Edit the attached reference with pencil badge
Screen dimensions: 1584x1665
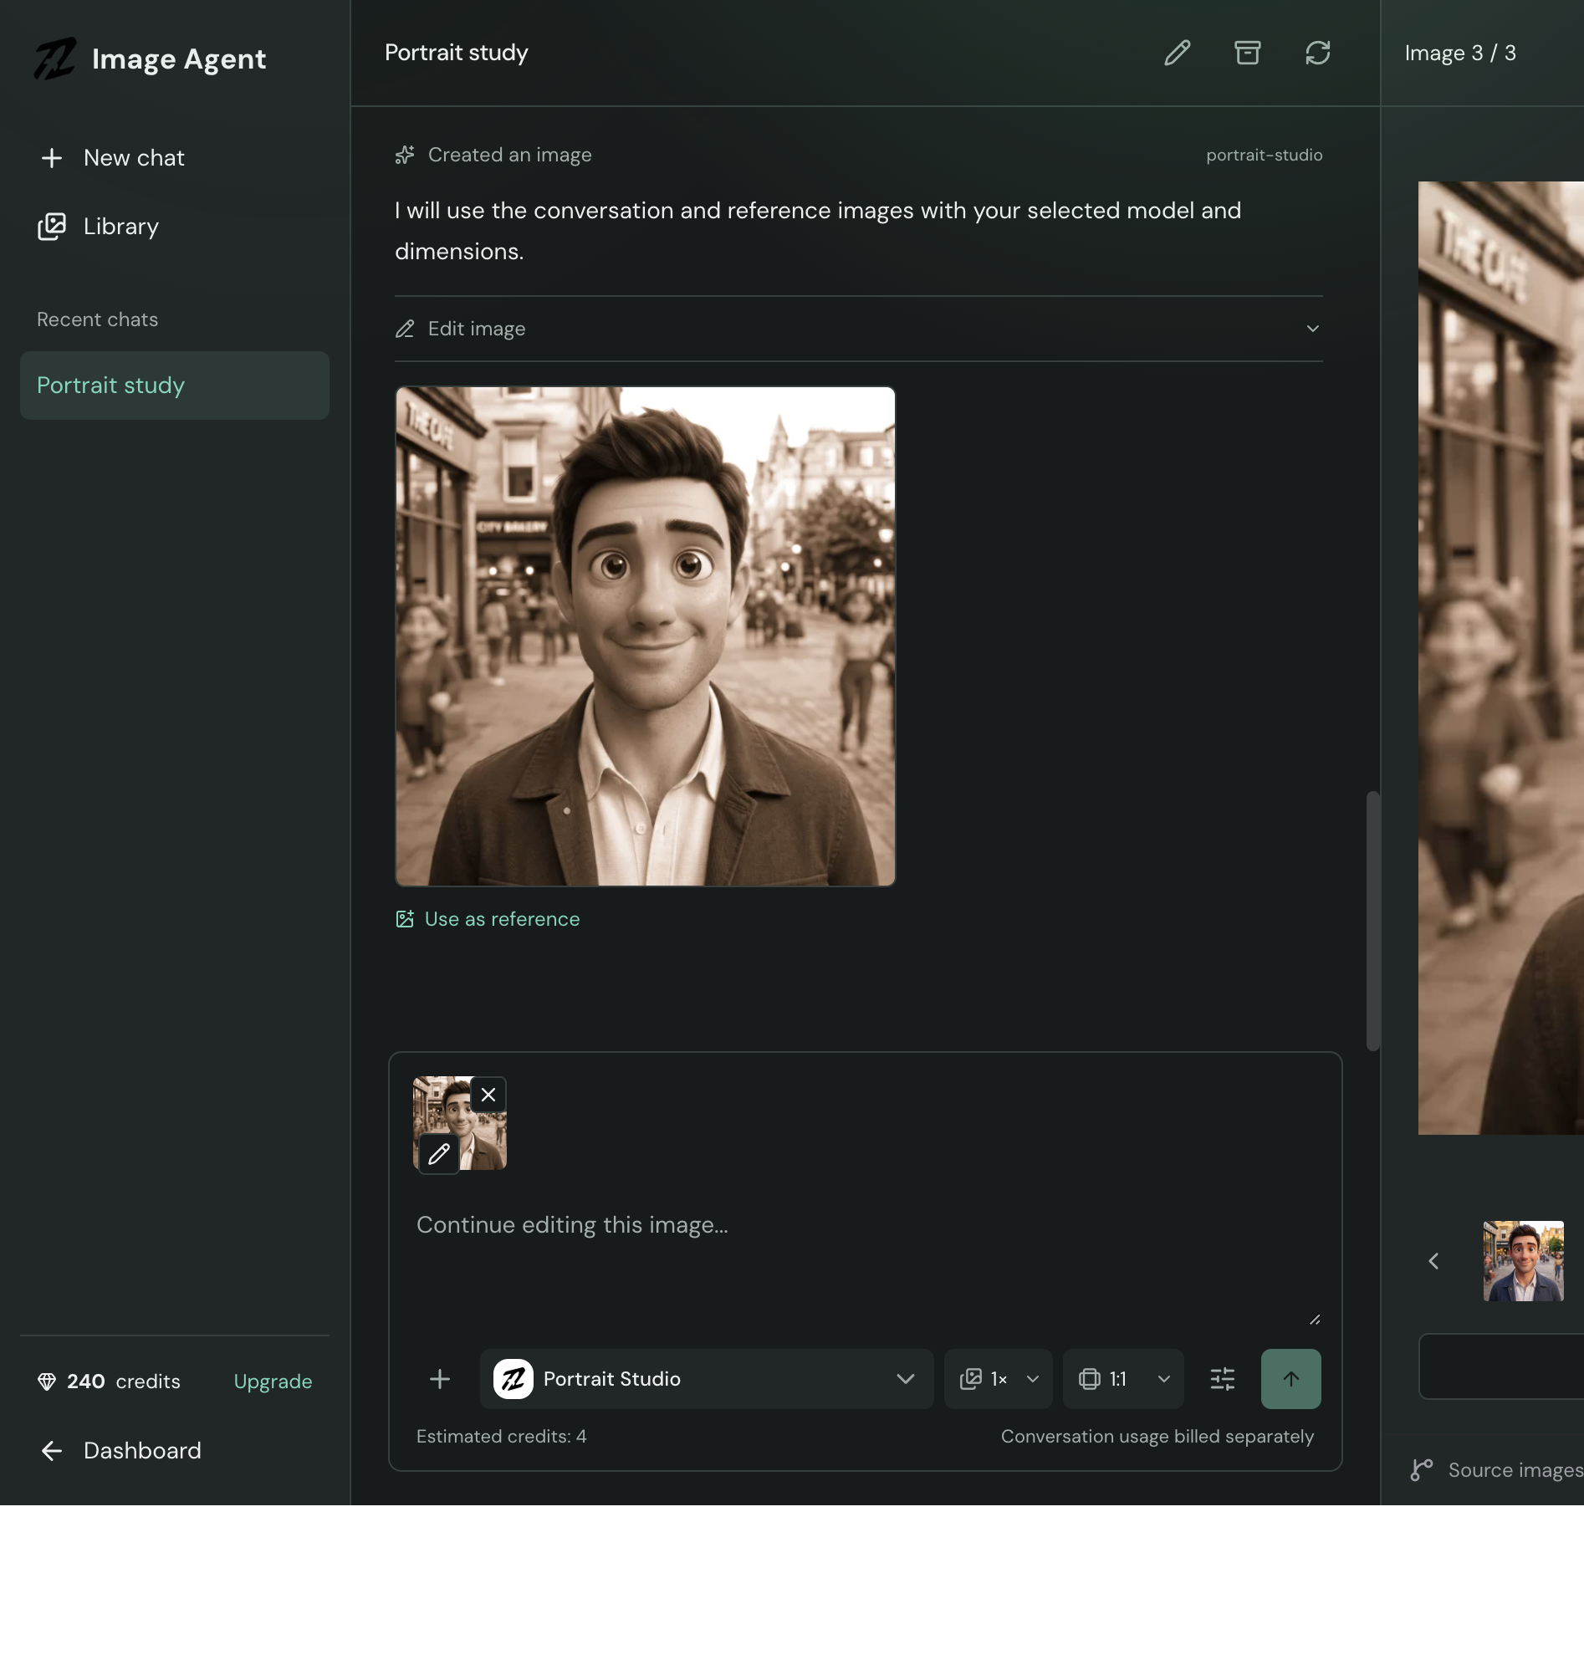pyautogui.click(x=439, y=1153)
